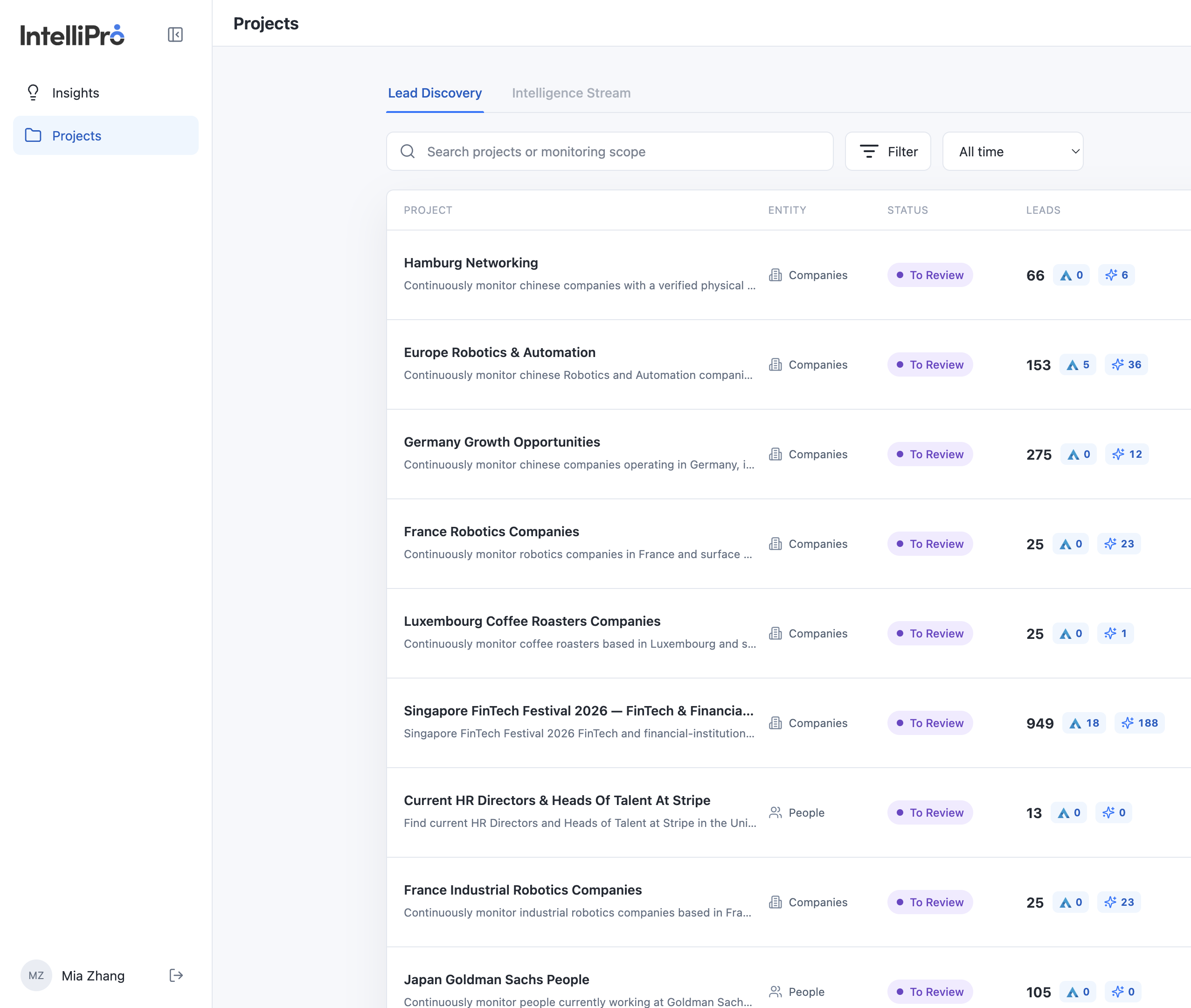Click the IntelliPro logo
This screenshot has width=1191, height=1008.
point(72,35)
